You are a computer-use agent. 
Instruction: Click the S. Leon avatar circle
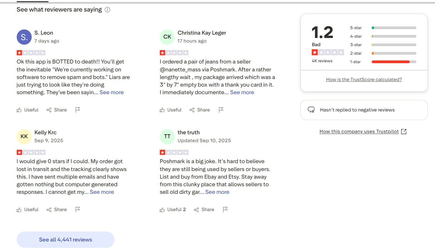point(24,37)
